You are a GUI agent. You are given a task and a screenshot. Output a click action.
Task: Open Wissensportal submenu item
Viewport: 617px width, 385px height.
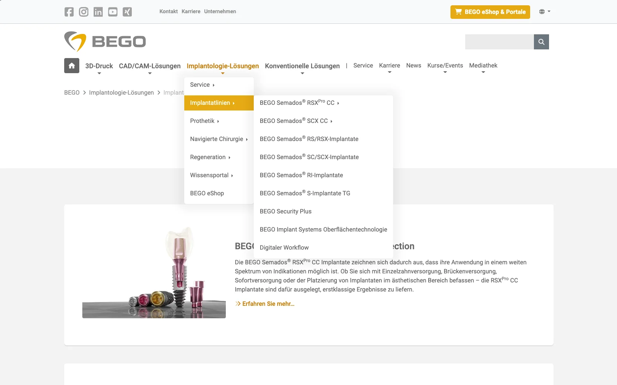coord(219,175)
